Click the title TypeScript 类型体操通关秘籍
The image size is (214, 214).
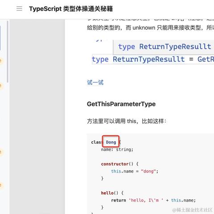pyautogui.click(x=71, y=9)
